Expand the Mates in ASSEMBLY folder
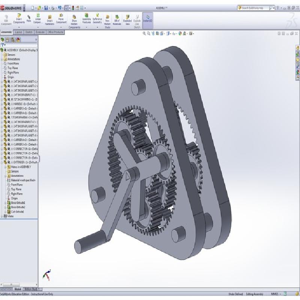The width and height of the screenshot is (300, 300). [5, 167]
